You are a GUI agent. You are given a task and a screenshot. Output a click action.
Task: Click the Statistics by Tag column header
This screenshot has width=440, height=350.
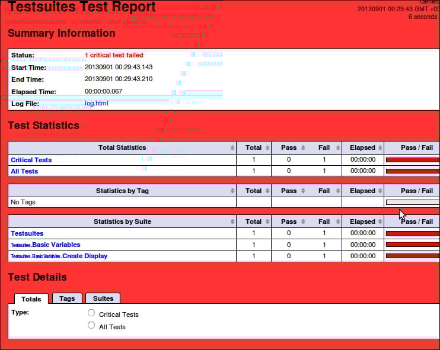click(x=122, y=191)
